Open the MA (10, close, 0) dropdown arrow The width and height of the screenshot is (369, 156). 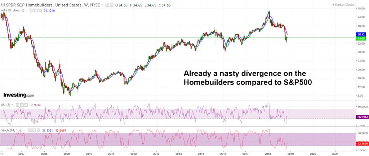(26, 10)
